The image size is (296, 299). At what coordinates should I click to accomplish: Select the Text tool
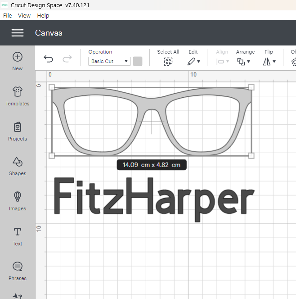pos(18,232)
